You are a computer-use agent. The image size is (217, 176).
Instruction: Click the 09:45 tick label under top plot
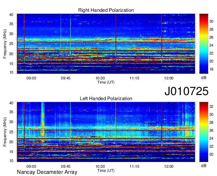click(x=66, y=78)
